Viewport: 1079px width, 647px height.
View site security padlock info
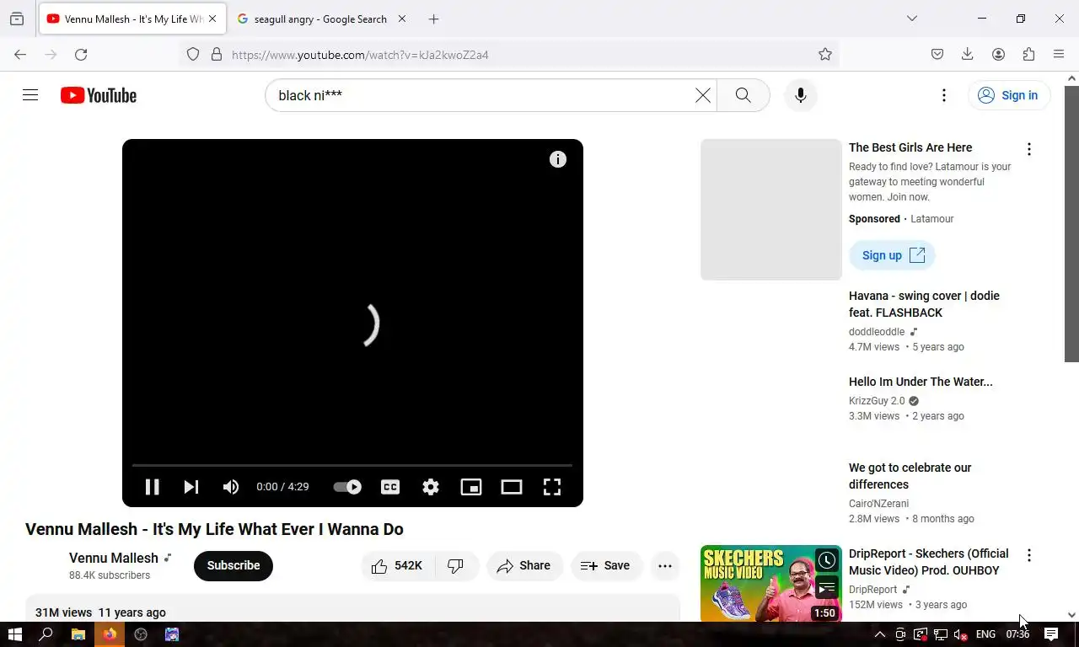tap(217, 55)
